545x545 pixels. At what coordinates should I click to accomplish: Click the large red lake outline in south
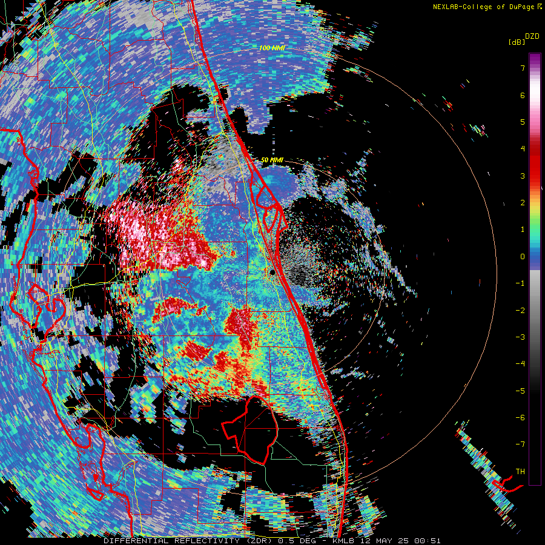tap(249, 431)
